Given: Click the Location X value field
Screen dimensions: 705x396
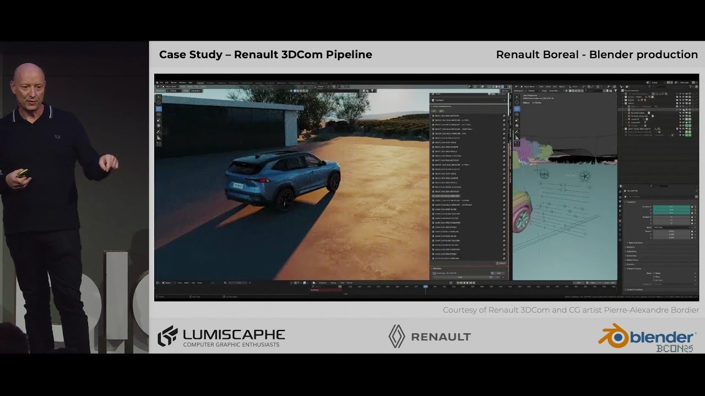Looking at the screenshot, I should pyautogui.click(x=671, y=207).
